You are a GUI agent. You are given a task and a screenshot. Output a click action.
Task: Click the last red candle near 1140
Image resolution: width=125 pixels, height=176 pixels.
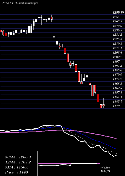click(103, 105)
